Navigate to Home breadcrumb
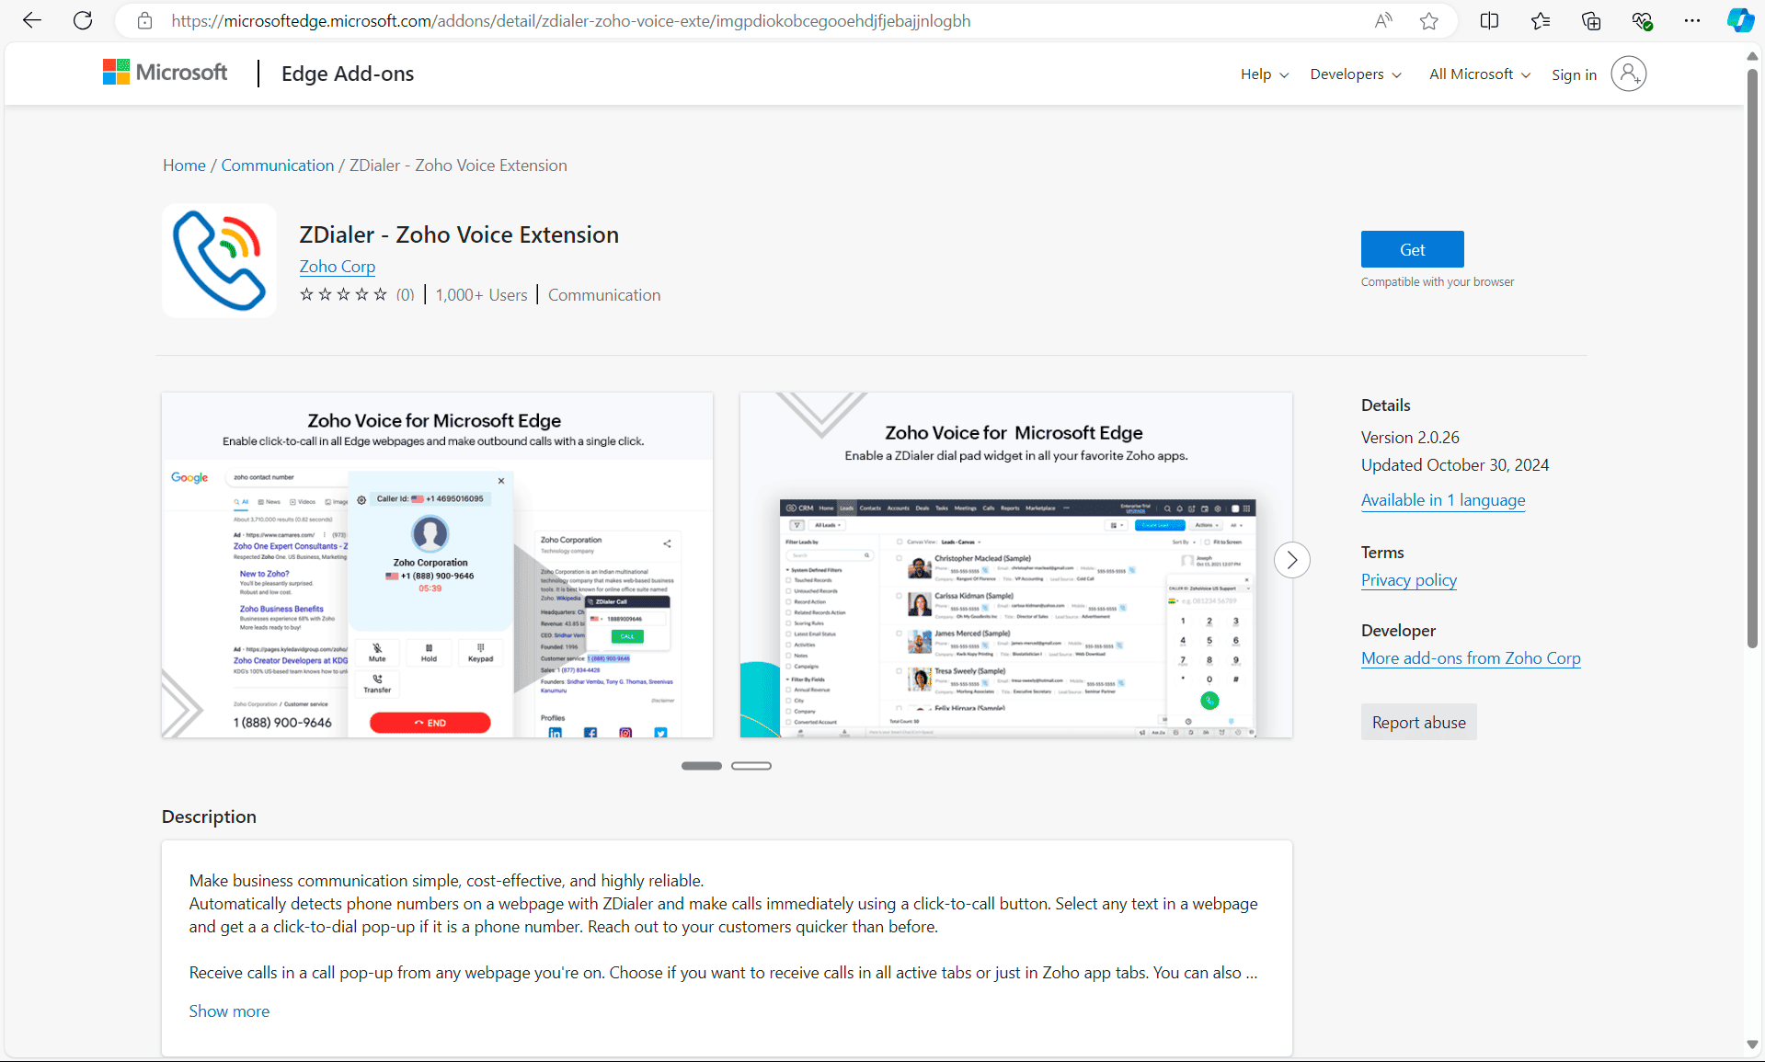The width and height of the screenshot is (1765, 1062). click(184, 166)
